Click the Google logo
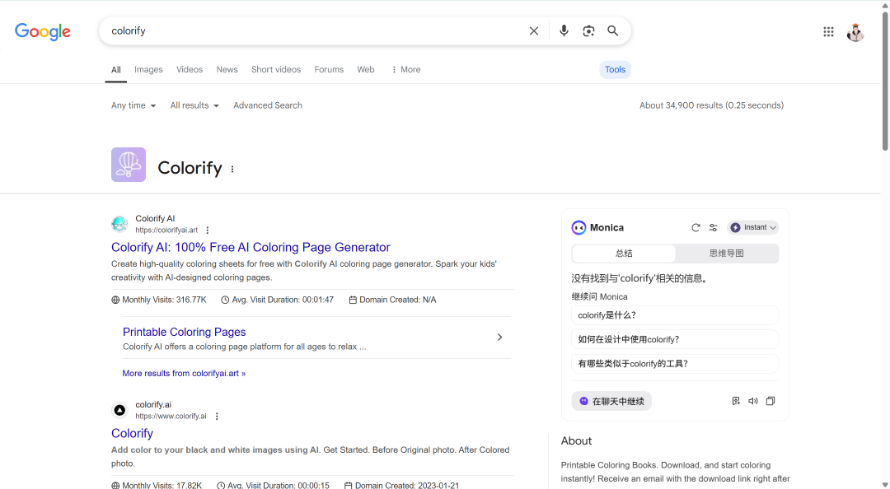The height and width of the screenshot is (489, 890). pos(43,31)
